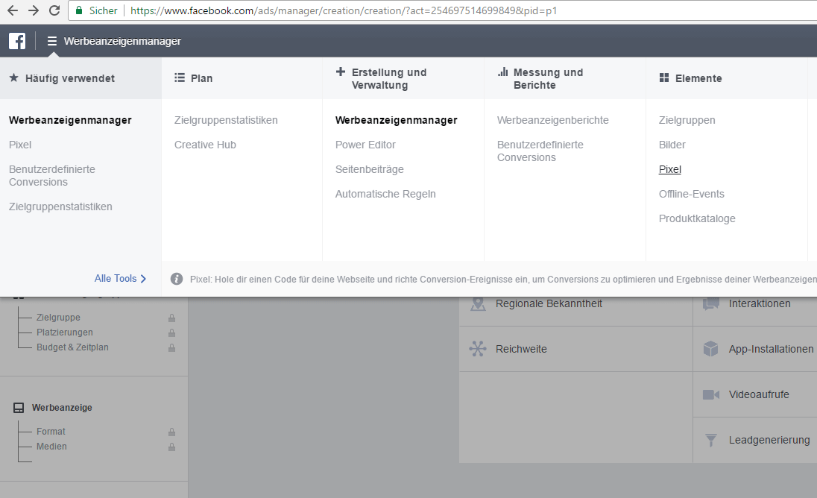Open Benutzerdefinierte Conversions under Messung und Berichte
The image size is (817, 498).
coord(540,151)
